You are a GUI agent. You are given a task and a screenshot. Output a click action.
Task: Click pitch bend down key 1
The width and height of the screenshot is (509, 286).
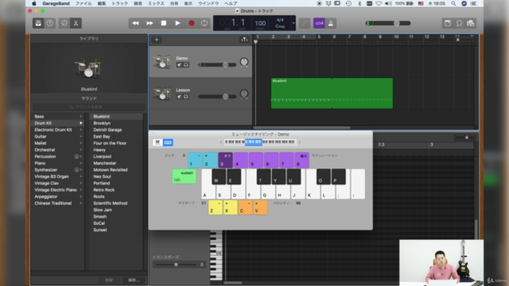(x=195, y=160)
